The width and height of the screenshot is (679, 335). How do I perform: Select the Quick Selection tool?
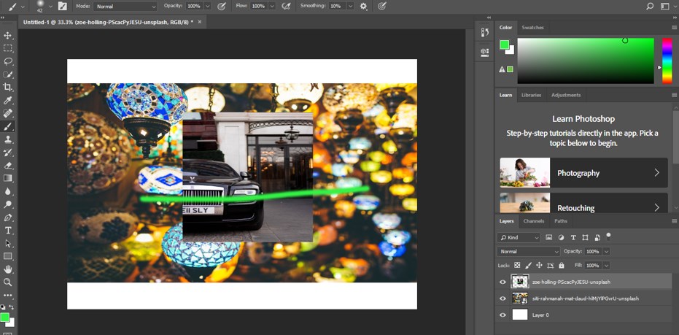pos(7,74)
